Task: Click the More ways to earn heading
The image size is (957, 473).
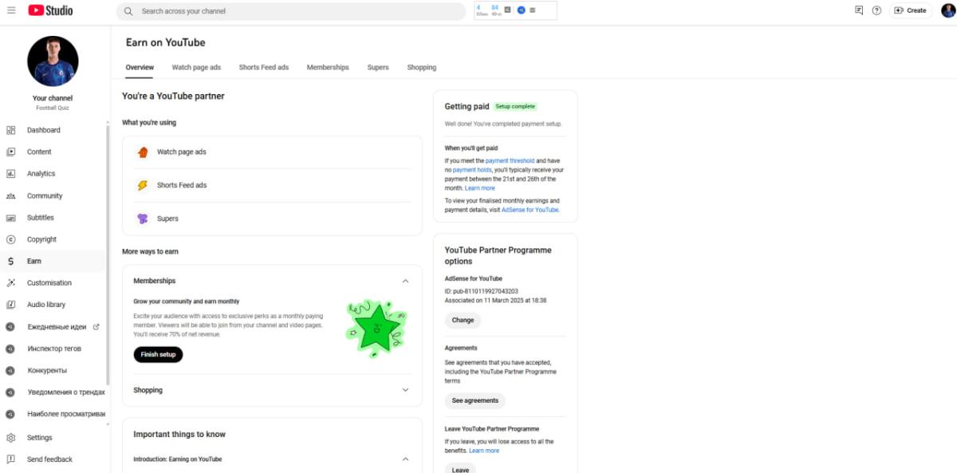Action: [150, 251]
